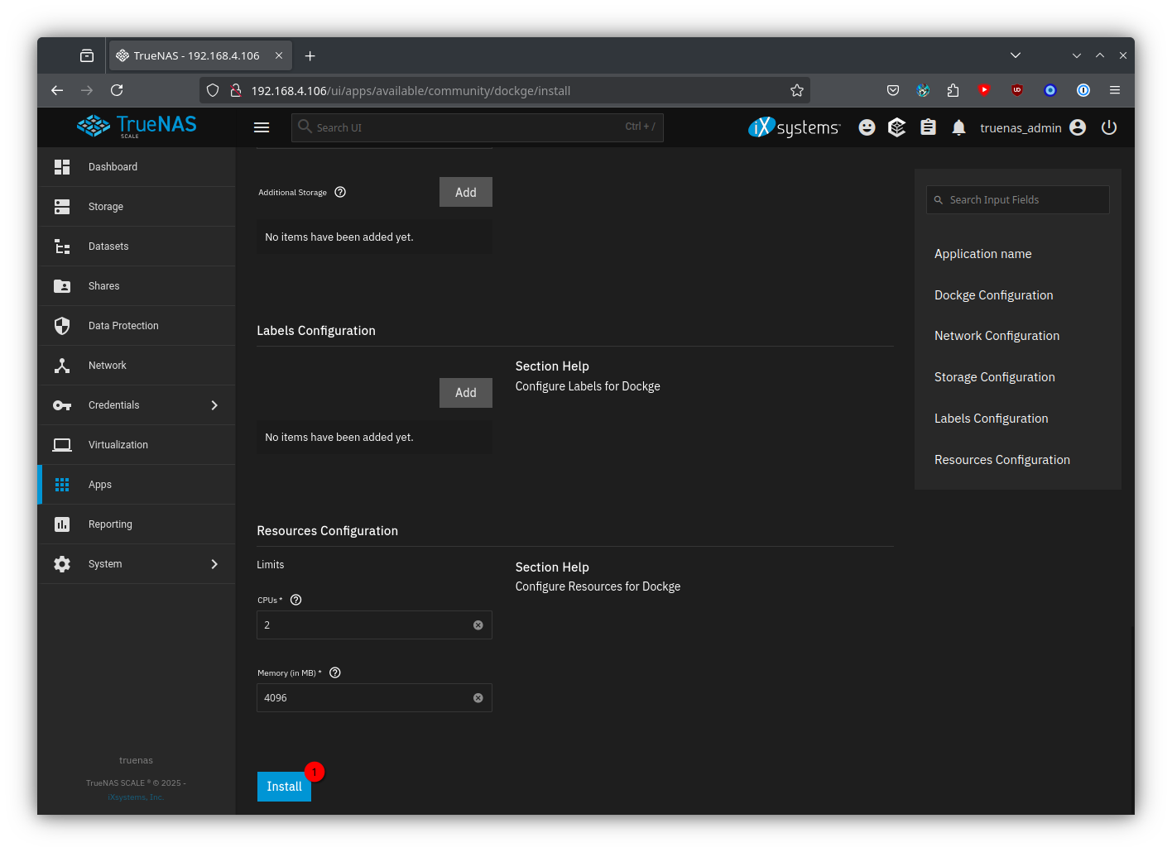This screenshot has height=852, width=1172.
Task: Toggle the sidebar hamburger menu
Action: pyautogui.click(x=262, y=127)
